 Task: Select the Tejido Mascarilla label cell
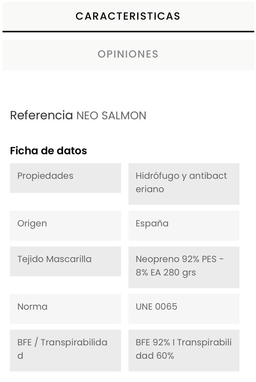point(66,261)
